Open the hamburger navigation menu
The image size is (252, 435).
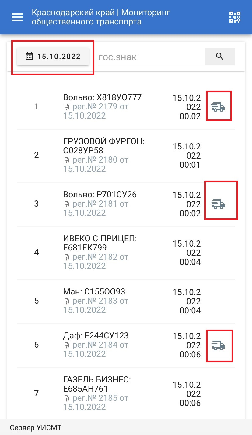click(17, 17)
